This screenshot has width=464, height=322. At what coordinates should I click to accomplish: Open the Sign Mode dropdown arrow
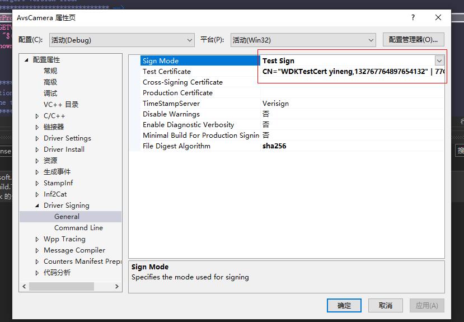(x=439, y=61)
